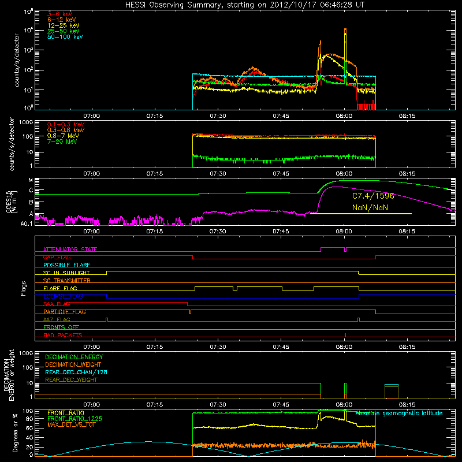Click the orange 0.3-0.8 MeV legend label
Viewport: 462px width, 462px height.
[66, 130]
